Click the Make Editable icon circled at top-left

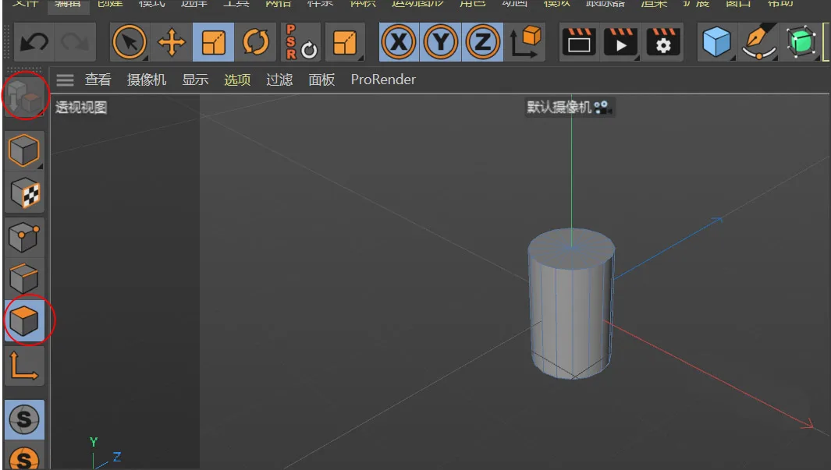tap(25, 97)
